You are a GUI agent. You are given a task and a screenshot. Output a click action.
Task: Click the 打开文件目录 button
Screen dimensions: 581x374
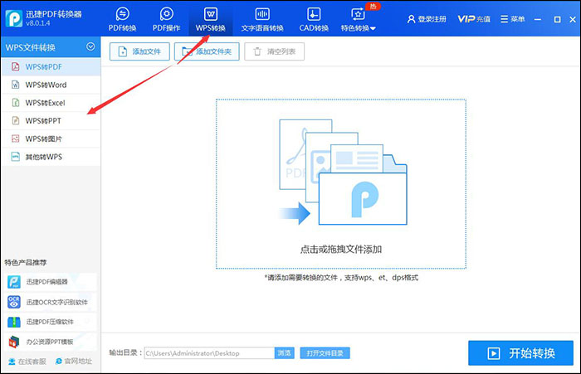(325, 353)
